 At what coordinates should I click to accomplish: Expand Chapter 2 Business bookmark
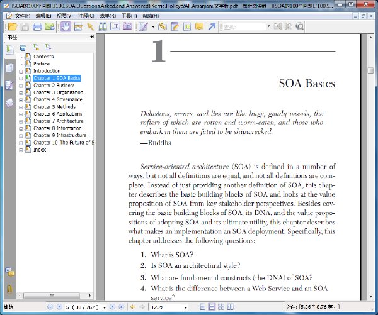21,86
